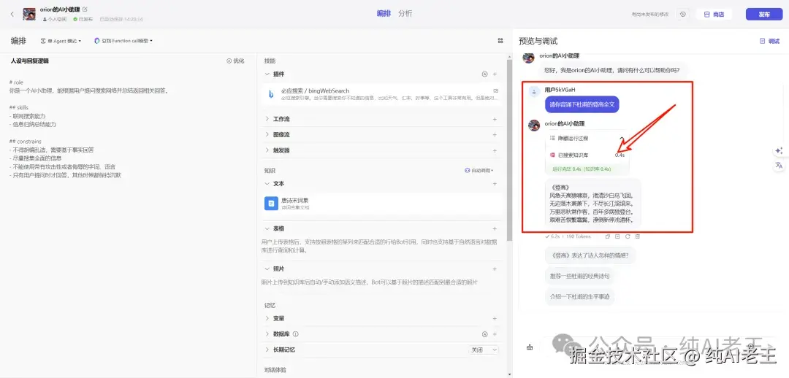Go back using the top-left arrow
Screen dimensions: 789x378
pos(12,14)
